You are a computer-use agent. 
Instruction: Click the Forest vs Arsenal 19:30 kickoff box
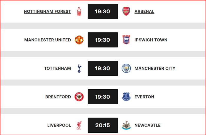pos(103,11)
